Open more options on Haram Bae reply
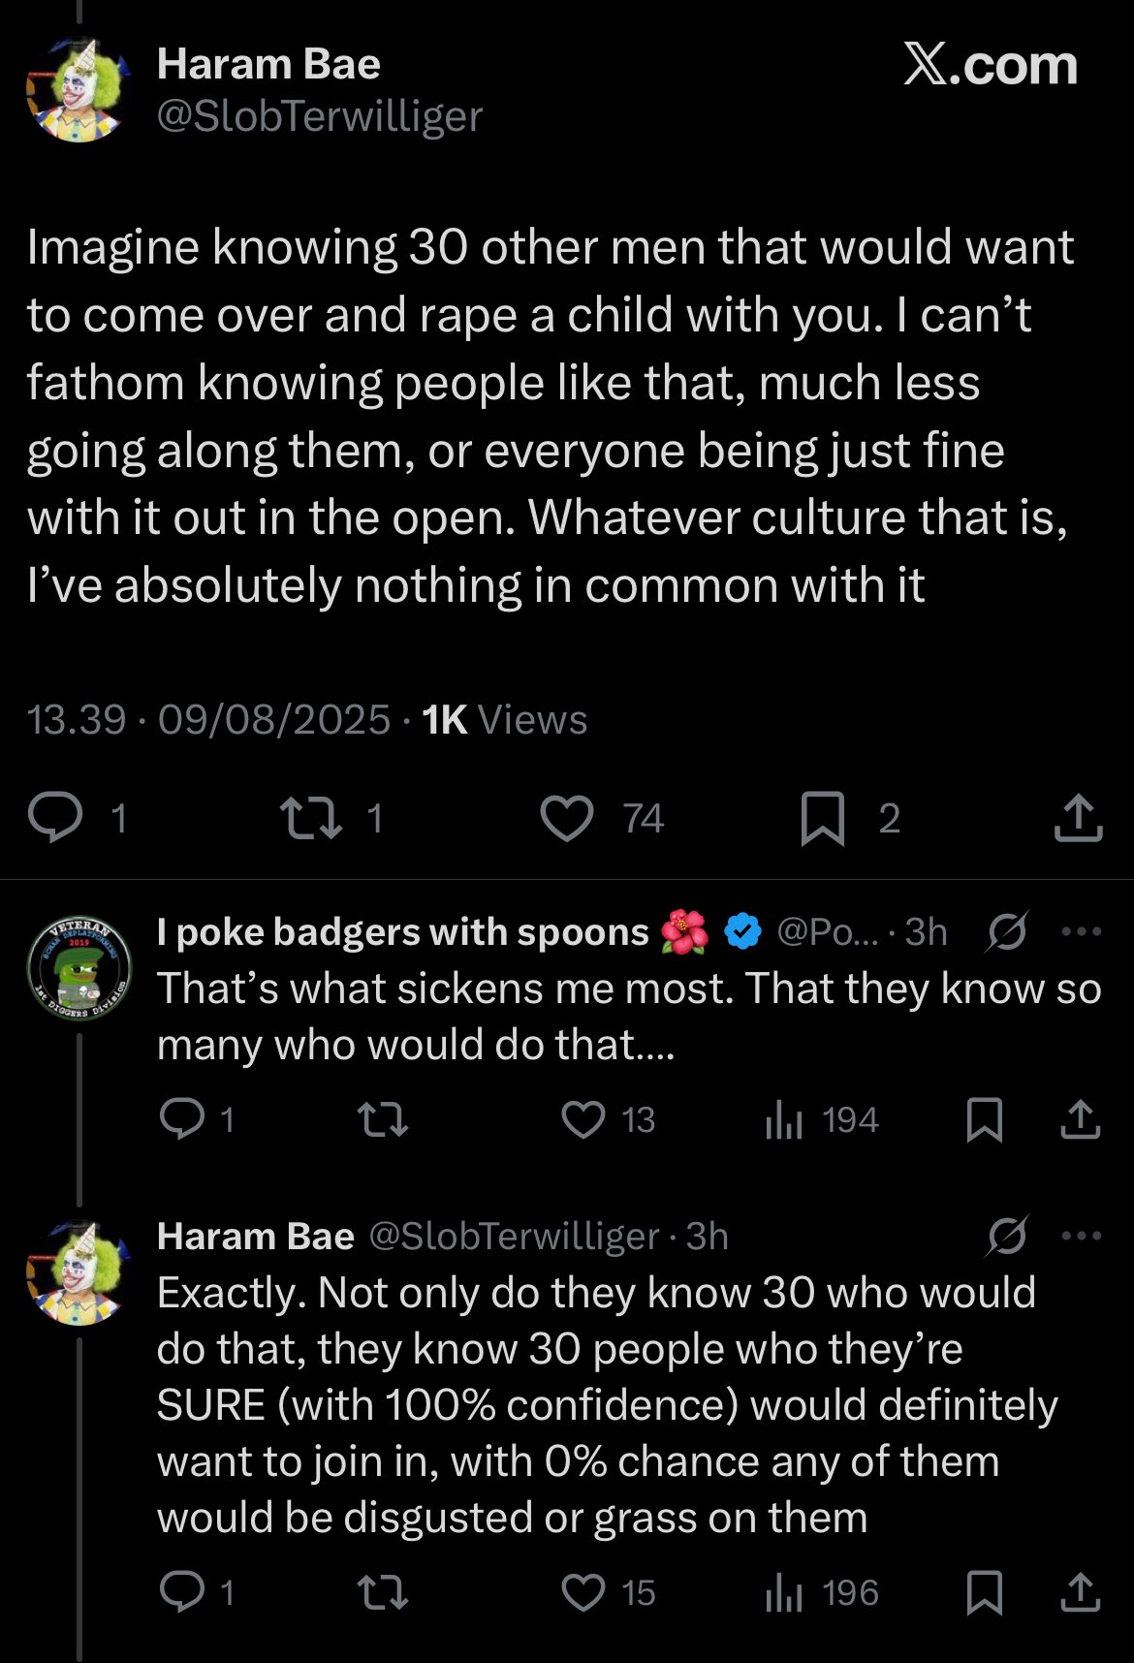This screenshot has width=1134, height=1663. (x=1082, y=1236)
